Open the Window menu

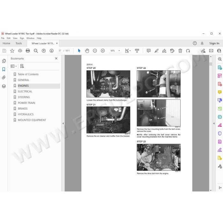tap(31, 38)
